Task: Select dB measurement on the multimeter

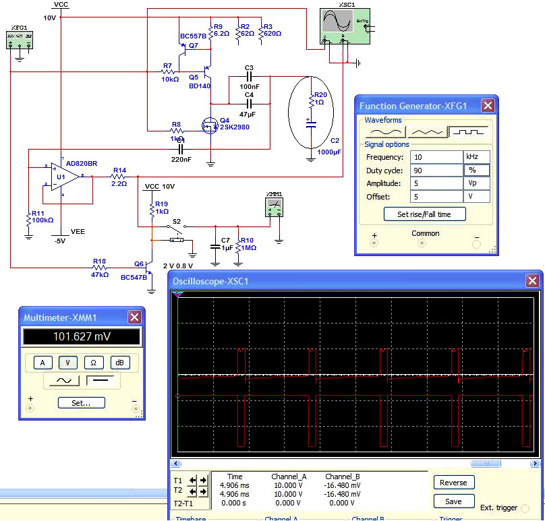Action: point(120,363)
